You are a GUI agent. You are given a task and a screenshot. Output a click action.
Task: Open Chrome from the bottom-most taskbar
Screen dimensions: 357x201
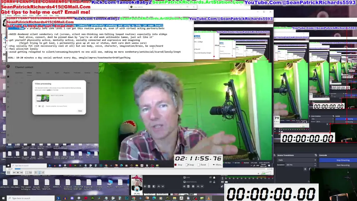coord(134,198)
